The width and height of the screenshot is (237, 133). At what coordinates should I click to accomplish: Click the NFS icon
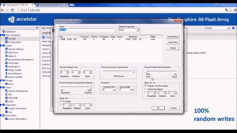[x=6, y=95]
